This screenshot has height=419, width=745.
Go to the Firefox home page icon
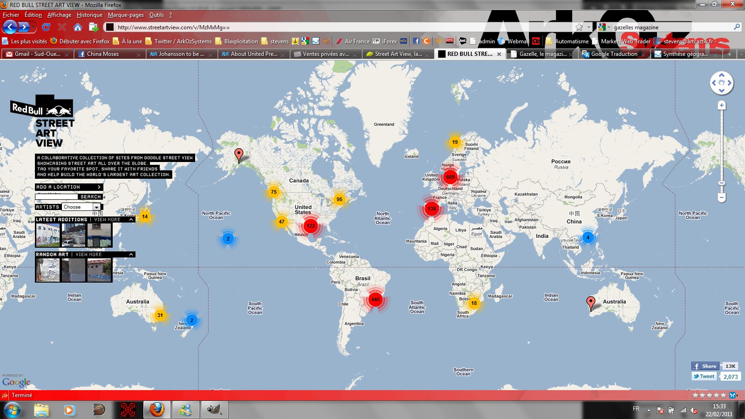click(78, 27)
